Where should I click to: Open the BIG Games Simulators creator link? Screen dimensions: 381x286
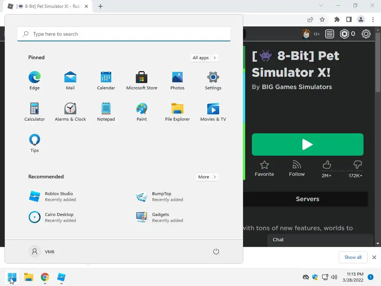(297, 87)
